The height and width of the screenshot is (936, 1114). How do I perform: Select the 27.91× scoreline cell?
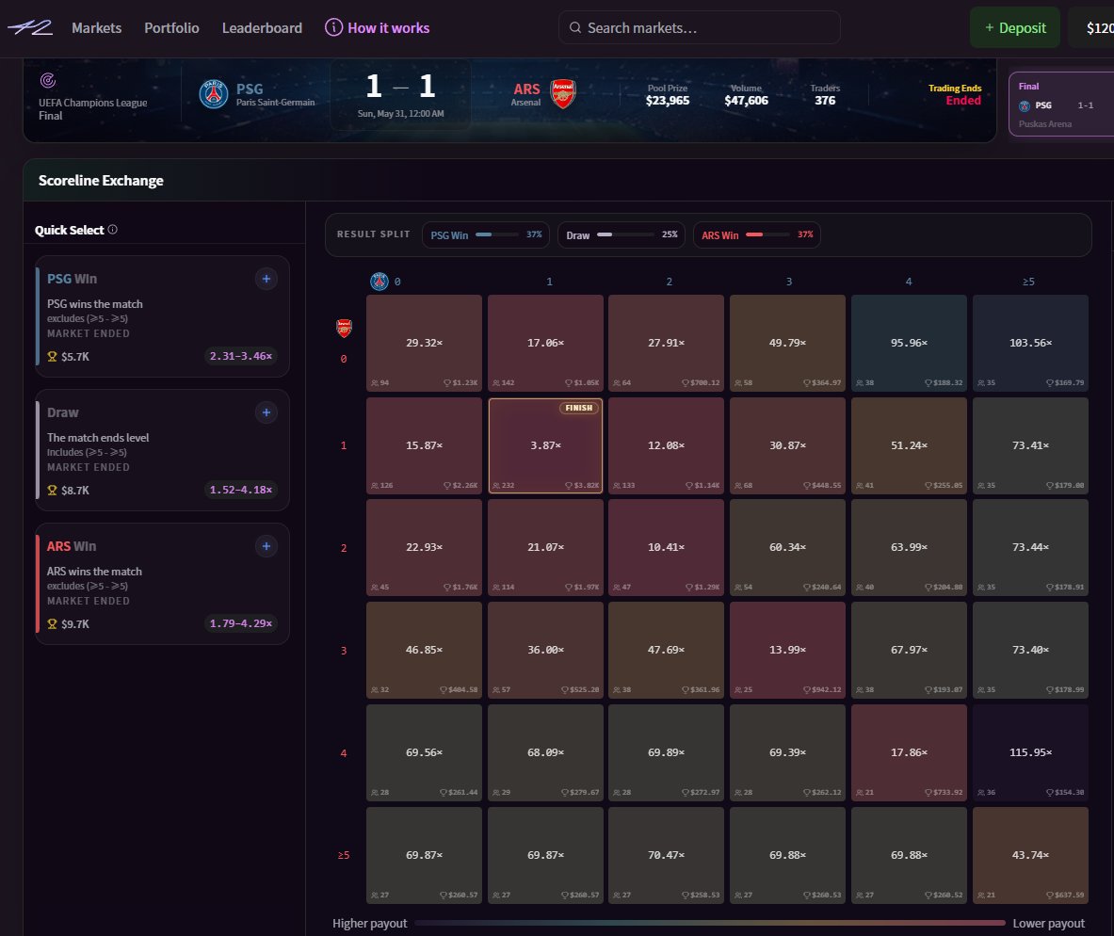point(667,343)
